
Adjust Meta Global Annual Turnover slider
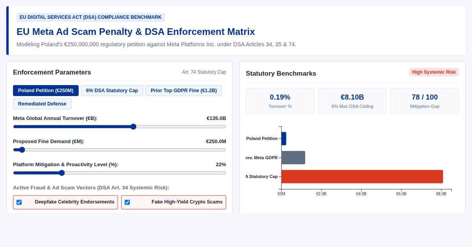coord(120,127)
